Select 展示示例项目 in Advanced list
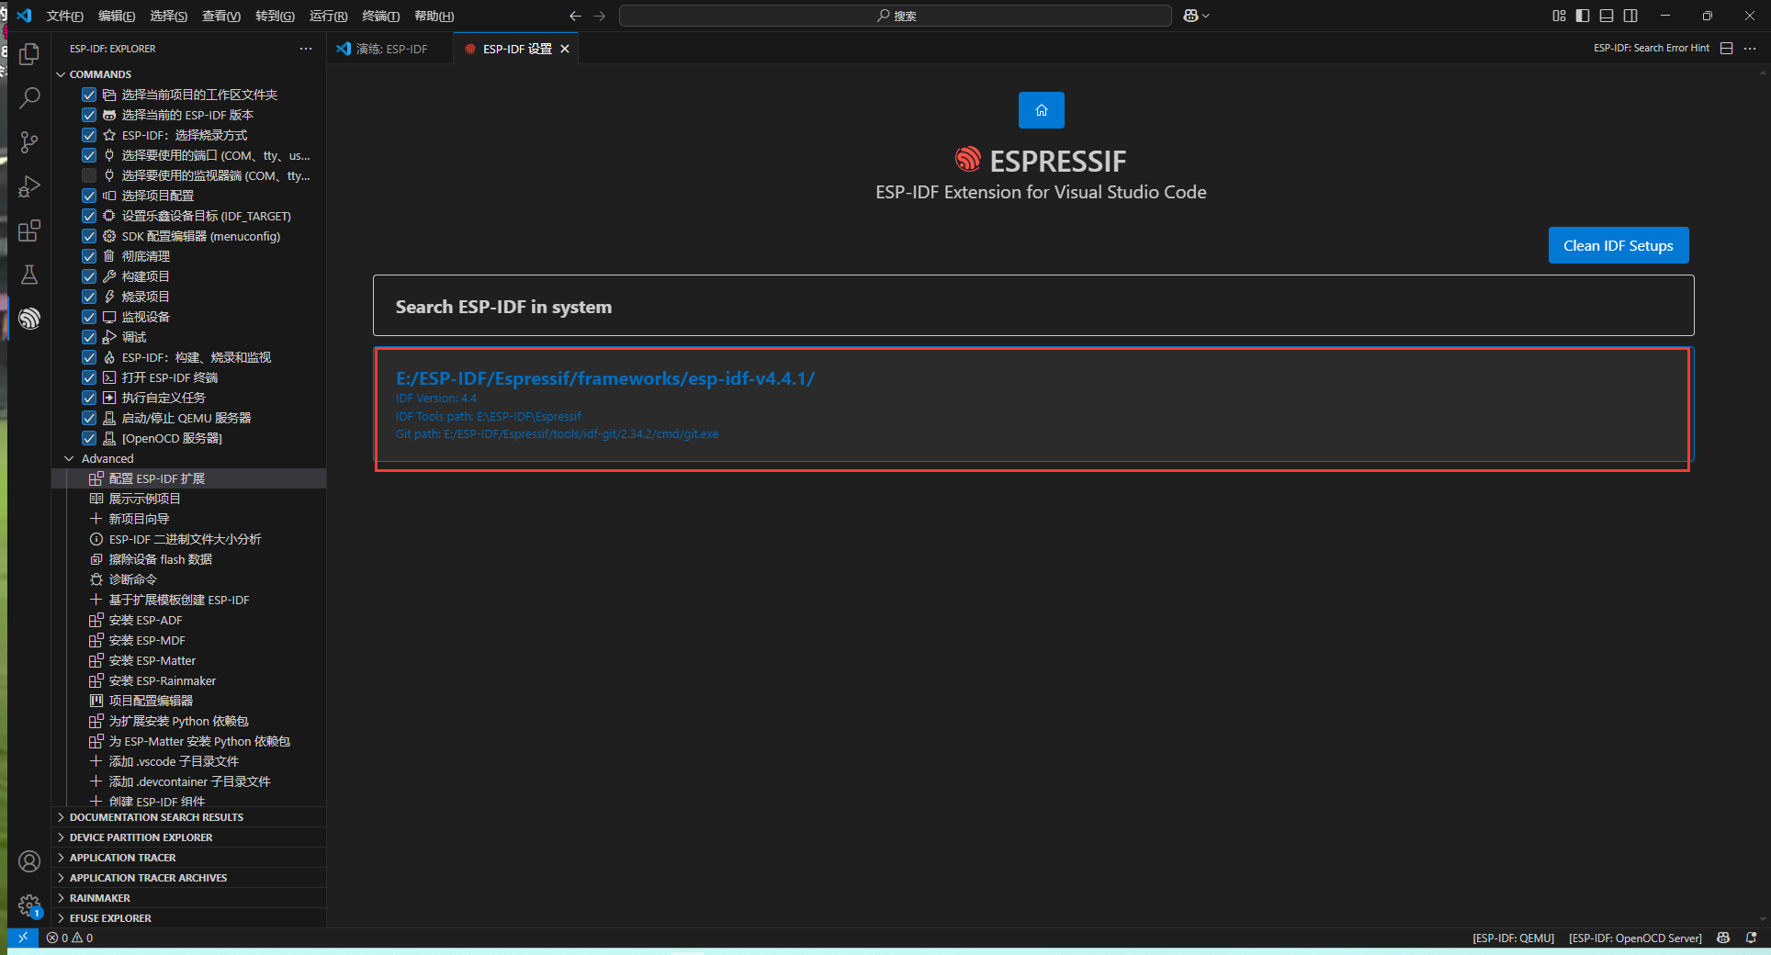Screen dimensions: 1771x955 [x=189, y=499]
